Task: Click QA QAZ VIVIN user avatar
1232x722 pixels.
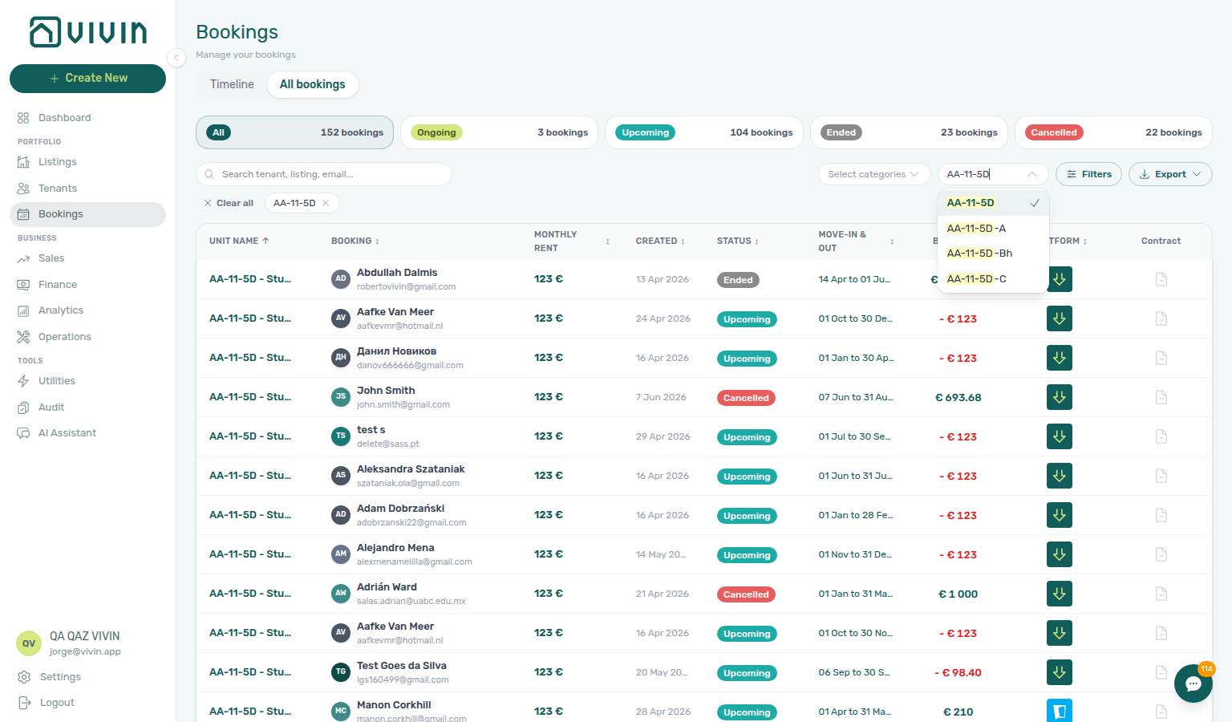Action: pos(29,643)
